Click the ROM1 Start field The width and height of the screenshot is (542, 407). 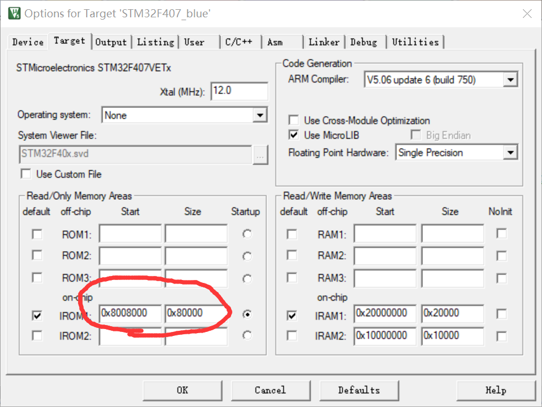point(131,234)
